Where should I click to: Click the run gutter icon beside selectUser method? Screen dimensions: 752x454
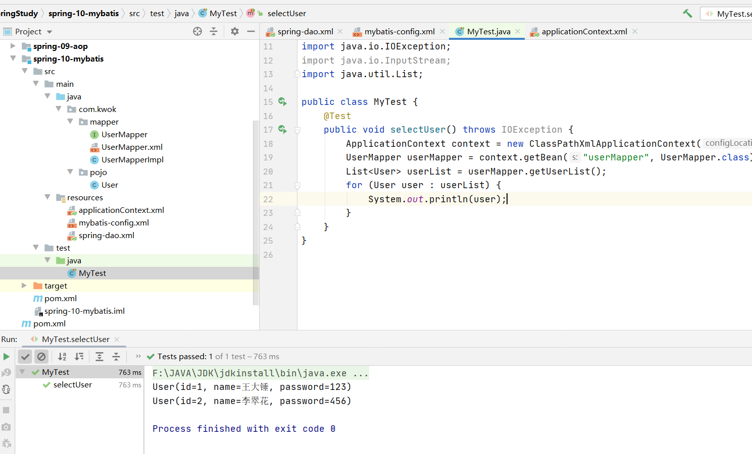click(x=282, y=130)
